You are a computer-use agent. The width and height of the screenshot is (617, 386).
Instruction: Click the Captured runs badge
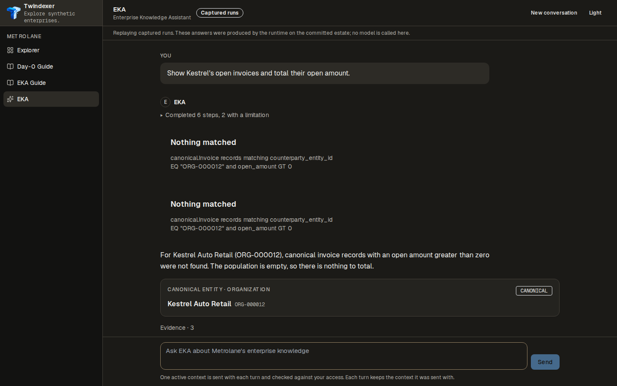tap(220, 13)
